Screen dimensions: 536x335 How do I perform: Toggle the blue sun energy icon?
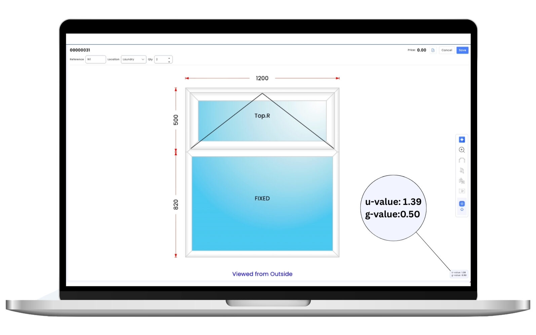pyautogui.click(x=462, y=204)
